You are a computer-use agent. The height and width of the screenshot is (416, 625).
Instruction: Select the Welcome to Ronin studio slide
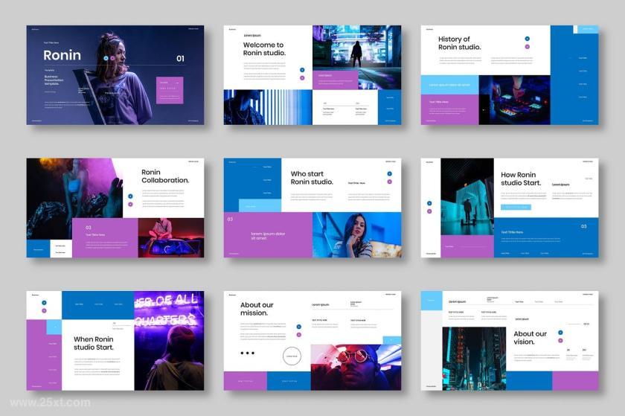point(312,75)
